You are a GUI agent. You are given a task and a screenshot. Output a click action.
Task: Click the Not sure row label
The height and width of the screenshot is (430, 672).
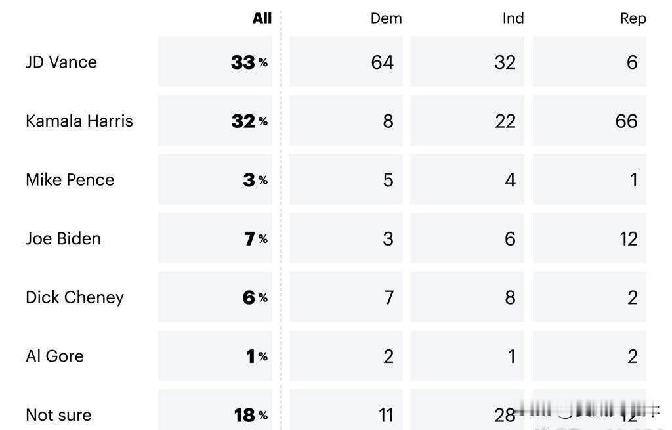[x=58, y=415]
